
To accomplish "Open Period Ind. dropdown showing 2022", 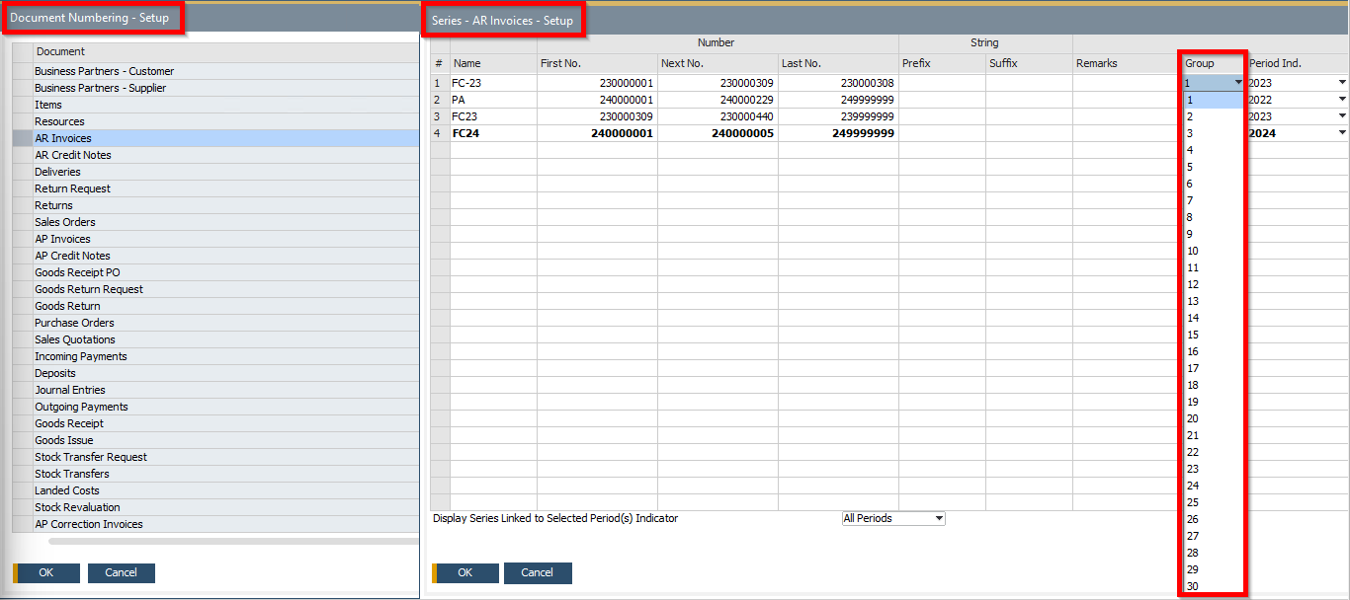I will tap(1341, 100).
